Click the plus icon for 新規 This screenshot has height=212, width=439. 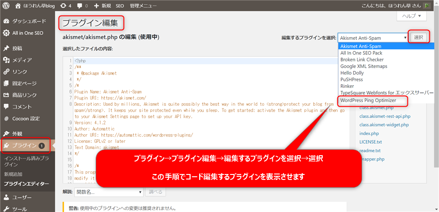click(97, 5)
